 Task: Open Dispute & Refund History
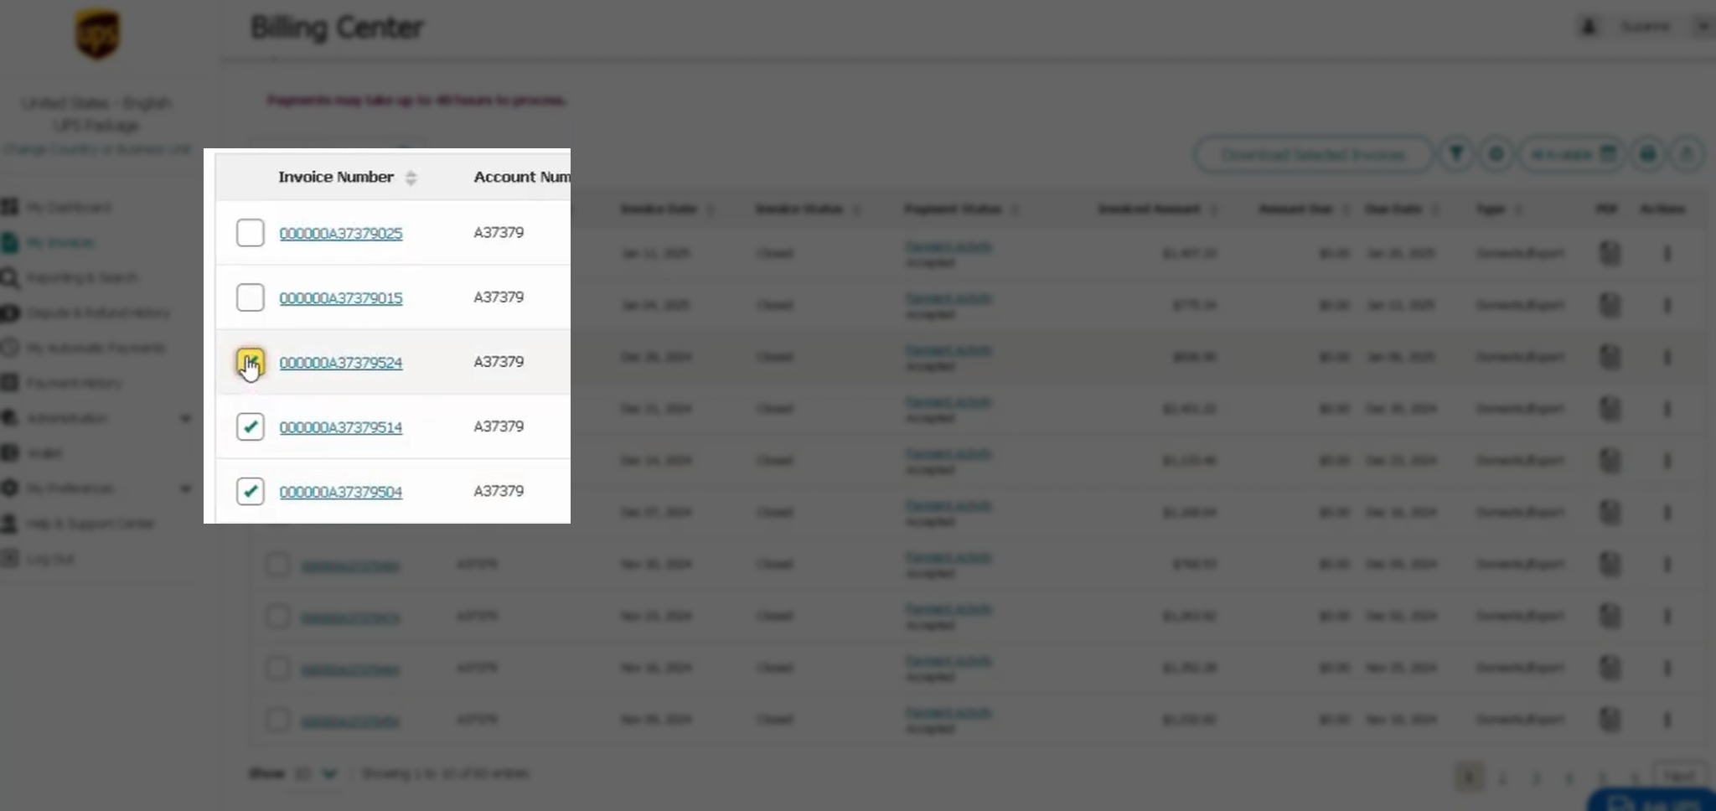(98, 313)
